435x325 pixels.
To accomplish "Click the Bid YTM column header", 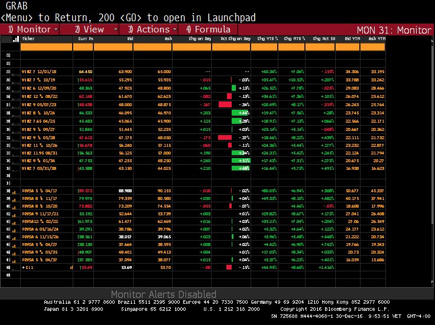I will point(348,39).
